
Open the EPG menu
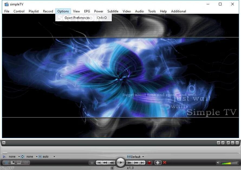[87, 11]
